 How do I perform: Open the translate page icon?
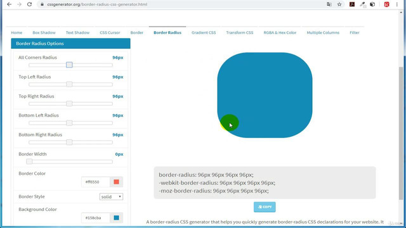(329, 4)
